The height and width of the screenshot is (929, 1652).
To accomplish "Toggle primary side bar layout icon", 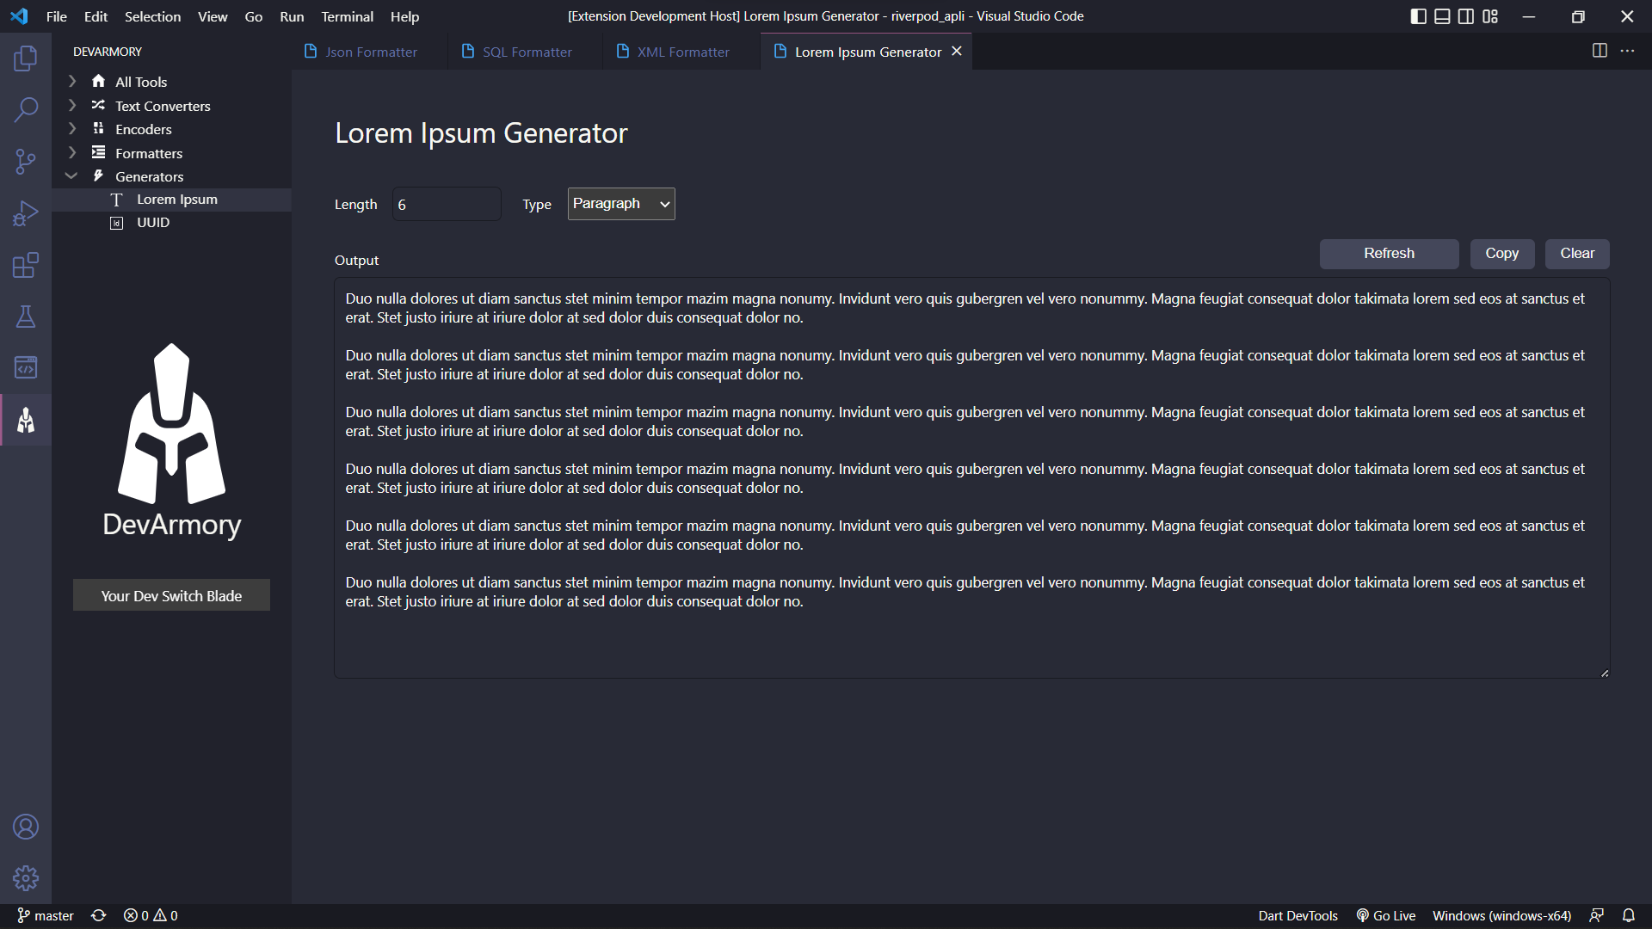I will click(1419, 16).
